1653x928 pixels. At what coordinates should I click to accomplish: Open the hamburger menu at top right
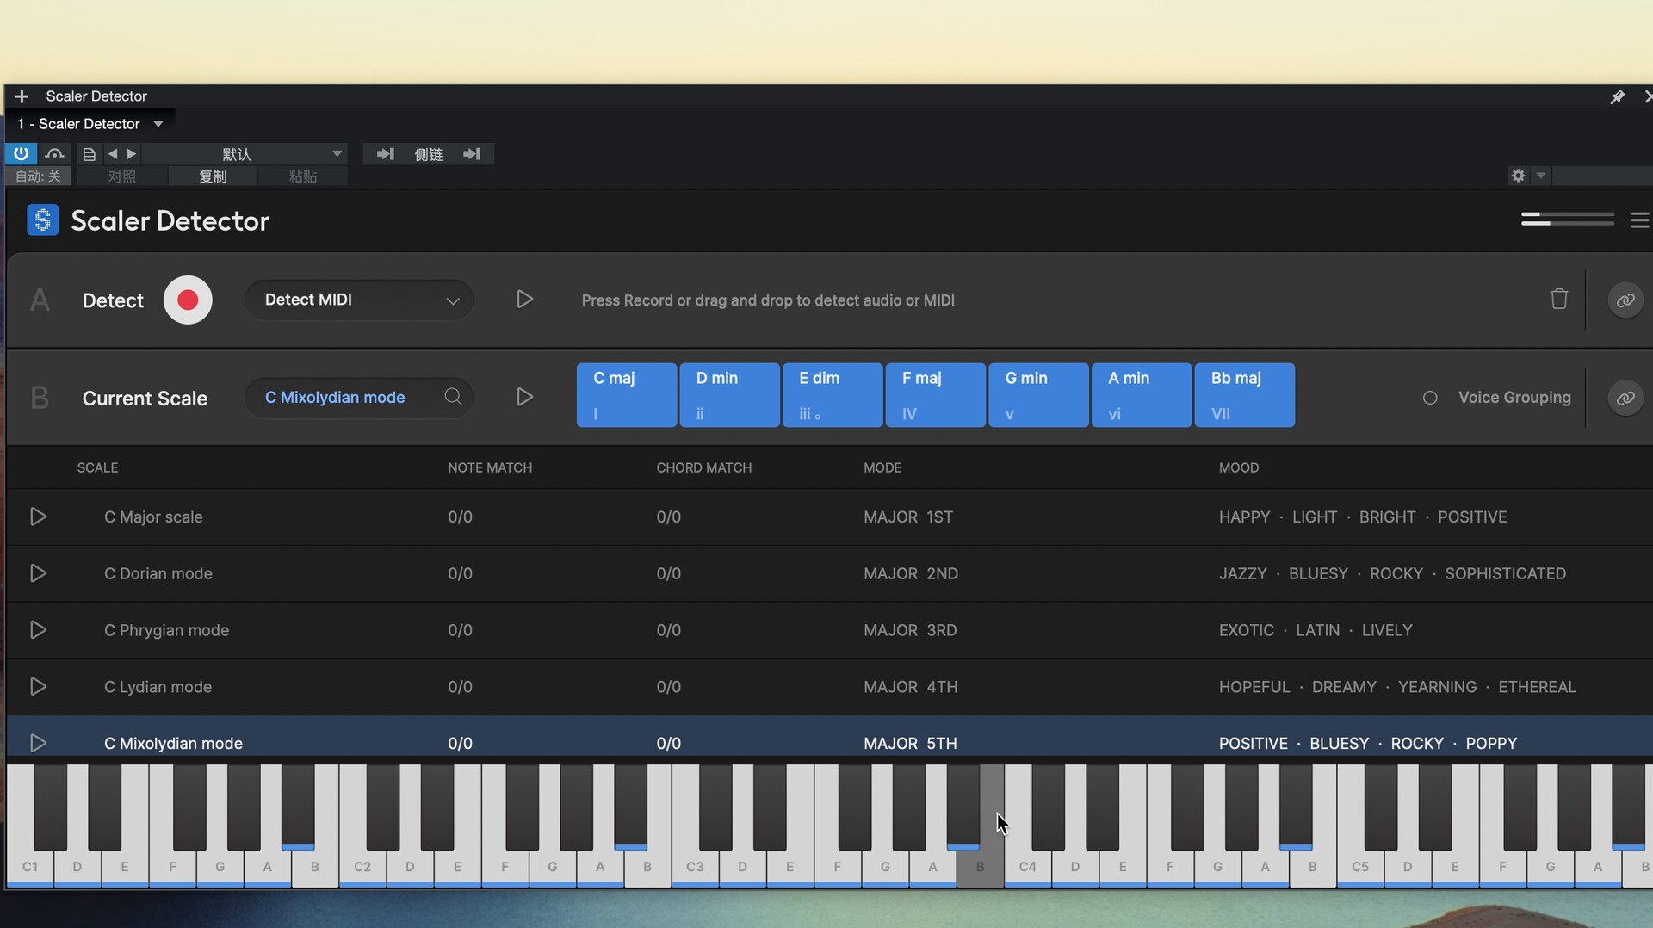click(1640, 220)
